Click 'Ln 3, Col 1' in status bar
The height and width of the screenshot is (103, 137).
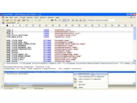8,88
